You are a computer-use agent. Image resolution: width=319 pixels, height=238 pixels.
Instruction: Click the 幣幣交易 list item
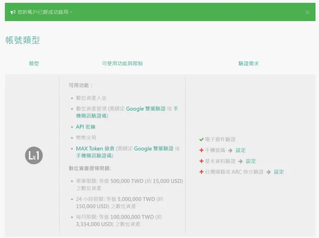(x=86, y=137)
